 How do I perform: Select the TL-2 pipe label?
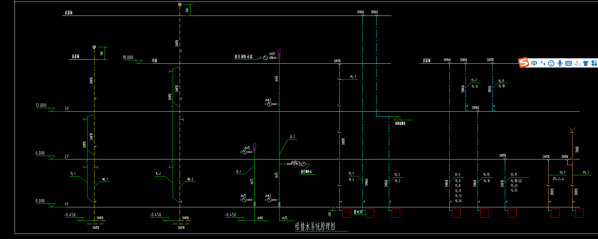point(158,174)
